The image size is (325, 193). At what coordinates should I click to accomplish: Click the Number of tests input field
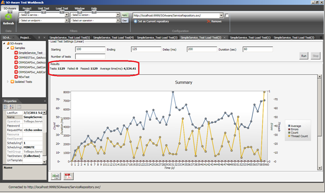click(x=90, y=56)
